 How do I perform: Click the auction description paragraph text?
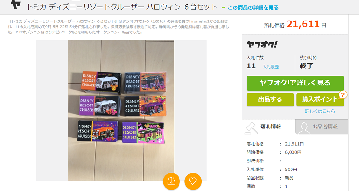click(118, 27)
